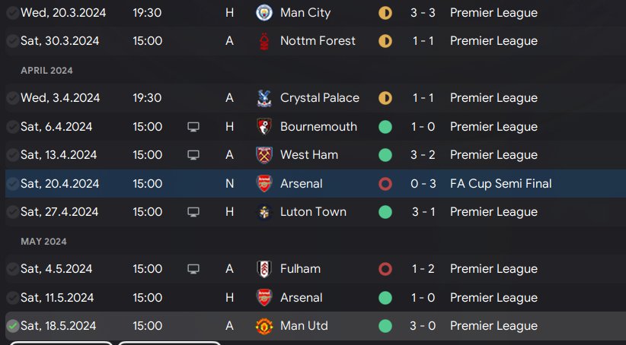The image size is (626, 345).
Task: Click TV icon on the Fulham fixture
Action: click(x=193, y=269)
